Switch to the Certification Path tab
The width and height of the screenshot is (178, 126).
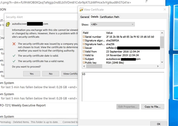pos(110,17)
